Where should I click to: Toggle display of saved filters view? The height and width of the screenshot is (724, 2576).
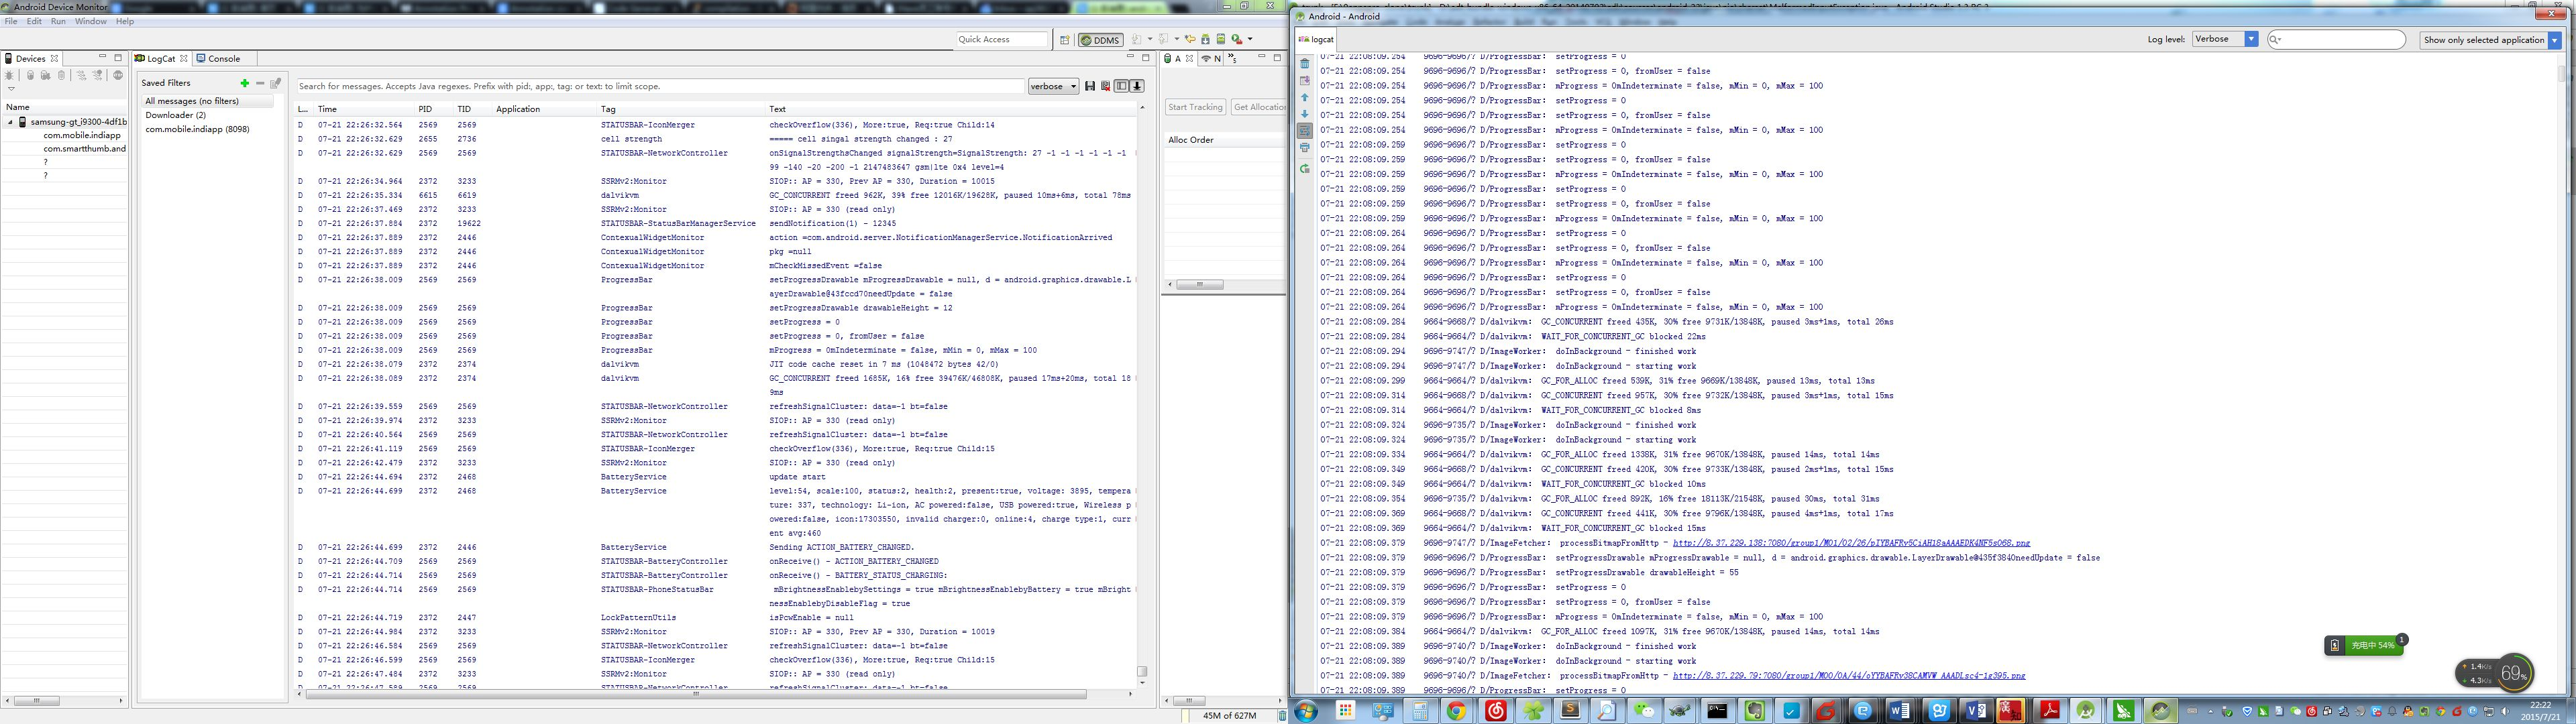1121,86
